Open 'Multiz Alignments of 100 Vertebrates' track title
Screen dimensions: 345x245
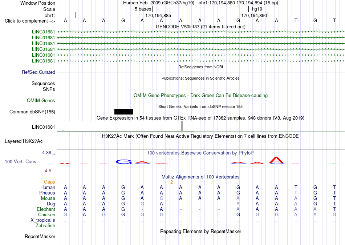point(200,177)
